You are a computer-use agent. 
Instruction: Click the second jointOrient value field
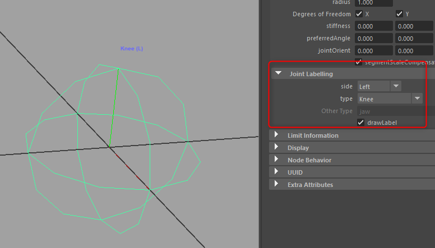click(x=414, y=51)
